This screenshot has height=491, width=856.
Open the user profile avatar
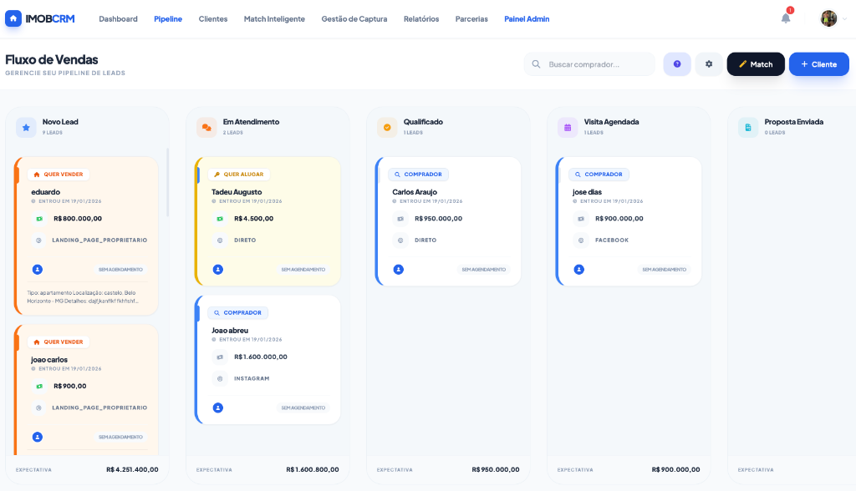828,18
